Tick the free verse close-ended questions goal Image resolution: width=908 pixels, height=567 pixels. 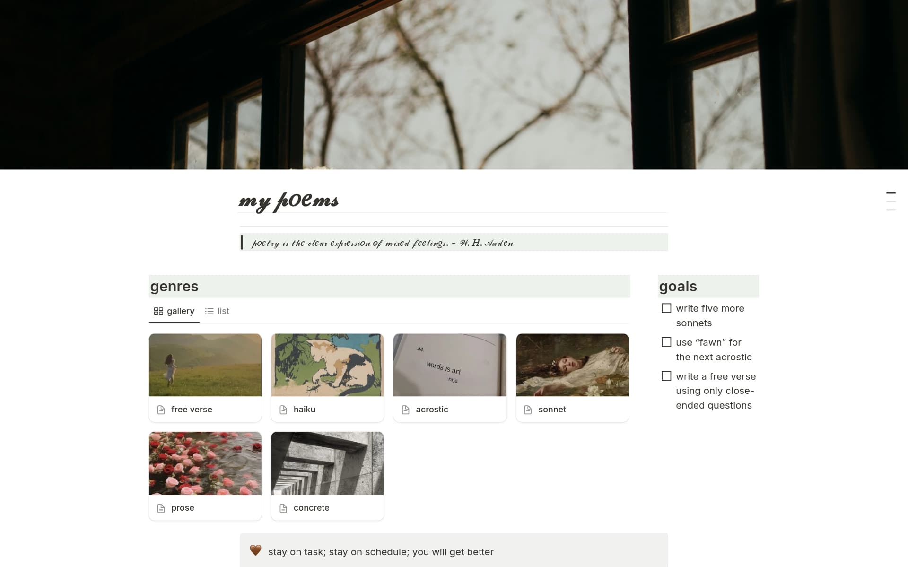click(666, 376)
